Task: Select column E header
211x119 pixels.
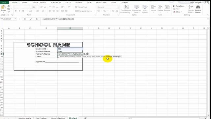Action: coord(70,28)
